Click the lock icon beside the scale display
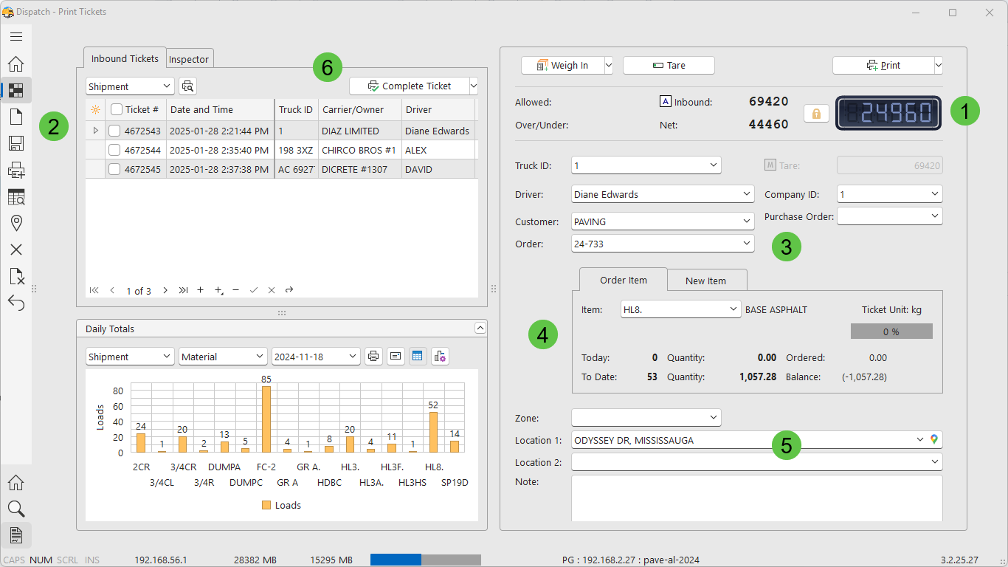Screen dimensions: 1008x567 coord(816,114)
